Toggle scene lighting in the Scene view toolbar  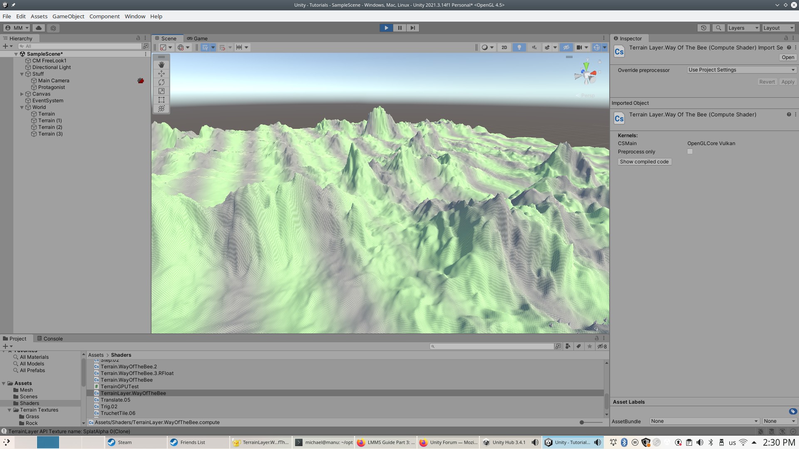[x=519, y=47]
